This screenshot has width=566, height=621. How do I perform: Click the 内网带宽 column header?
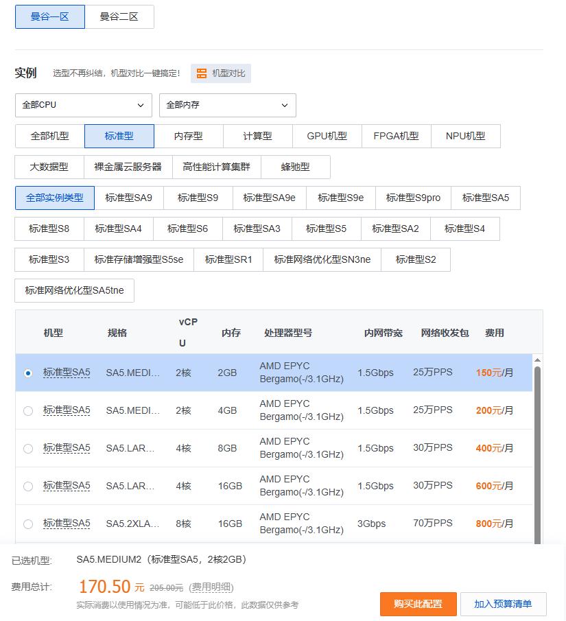(384, 333)
